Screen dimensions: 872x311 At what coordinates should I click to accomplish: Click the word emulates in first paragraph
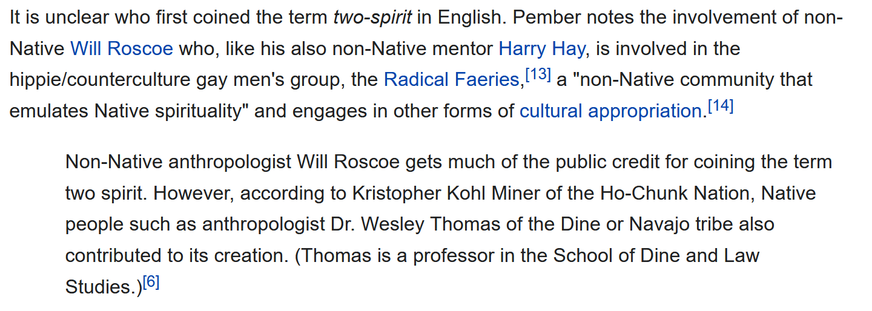[x=49, y=111]
